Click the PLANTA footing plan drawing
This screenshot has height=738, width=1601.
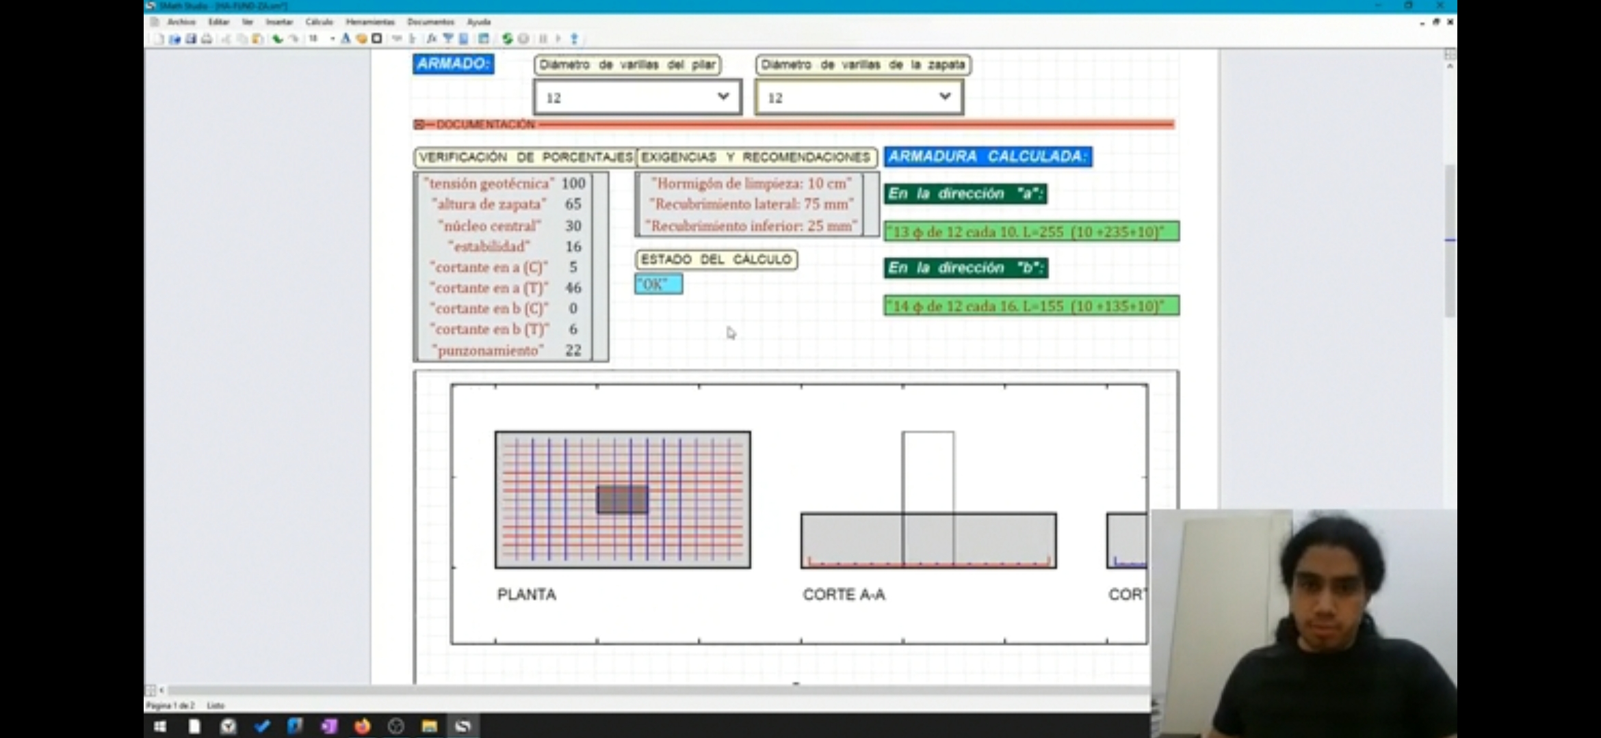623,500
